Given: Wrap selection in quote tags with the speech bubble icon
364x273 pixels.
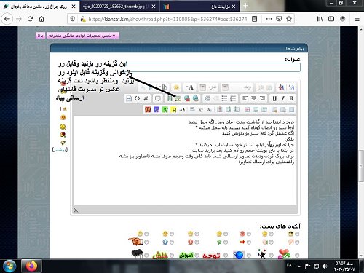Looking at the screenshot, I should coord(158,98).
